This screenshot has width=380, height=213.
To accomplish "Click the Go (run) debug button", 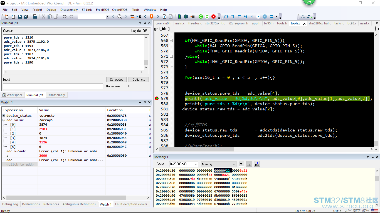I will pos(258,17).
